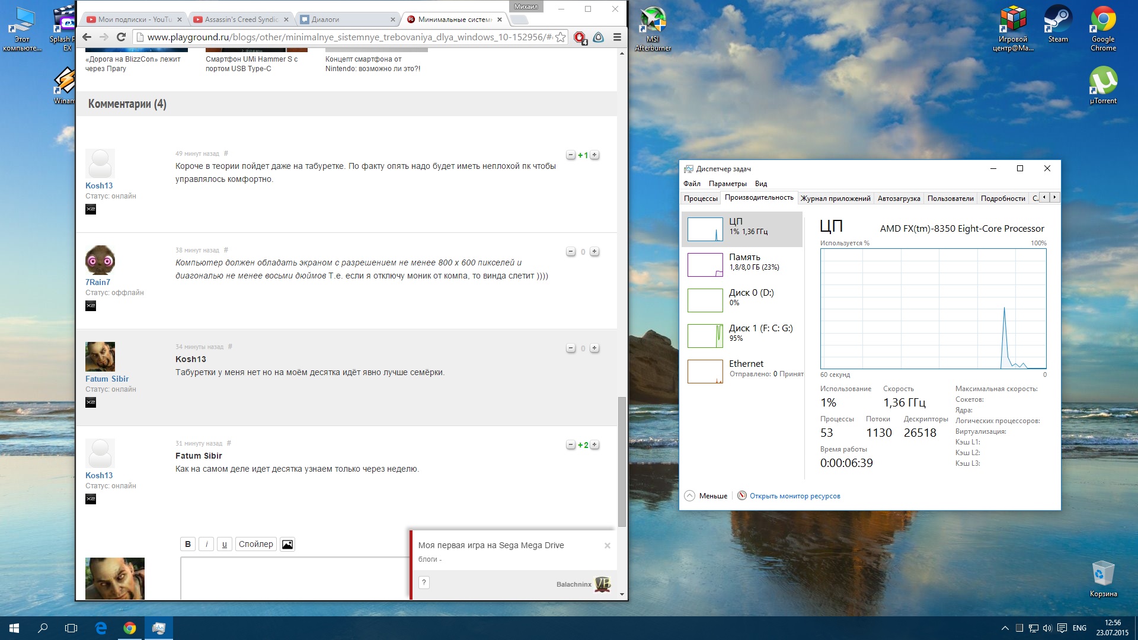Downvote 7Rain7's comment with minus button
This screenshot has height=640, width=1138.
click(571, 252)
